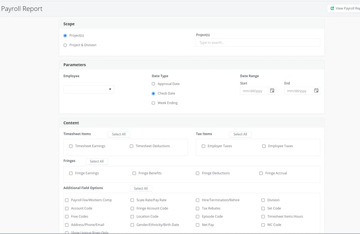360x234 pixels.
Task: Check the Fringe Earnings option
Action: (x=71, y=173)
